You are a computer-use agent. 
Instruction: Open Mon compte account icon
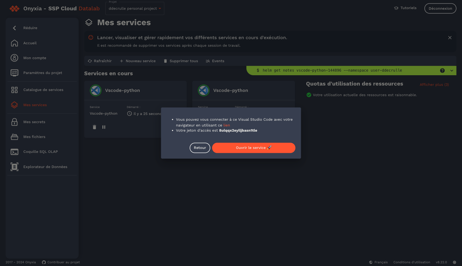coord(15,58)
